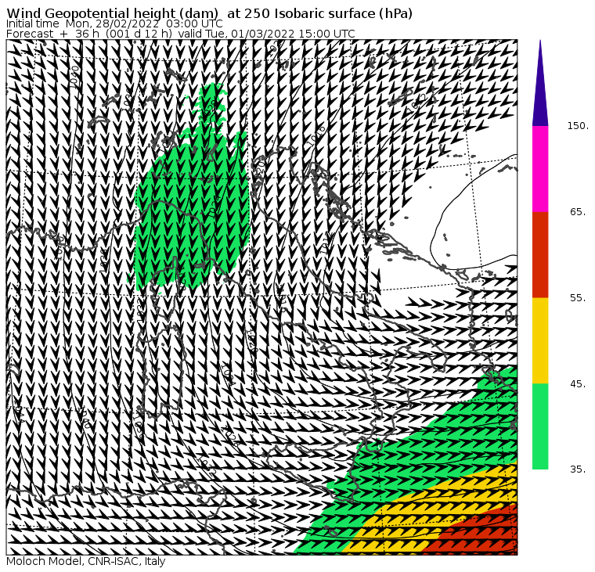
Task: Click the yellow 45–55 legend color band
Action: (540, 340)
